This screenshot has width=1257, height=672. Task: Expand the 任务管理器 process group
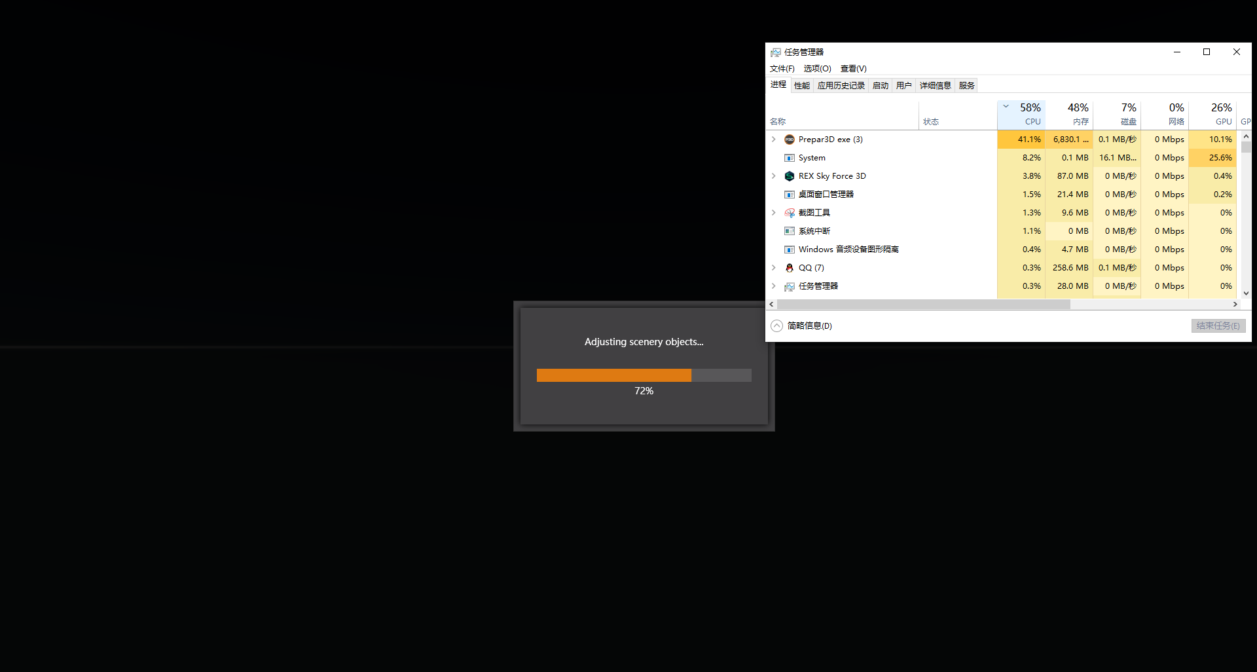coord(773,286)
